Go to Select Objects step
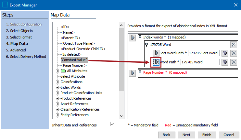 coord(19,31)
